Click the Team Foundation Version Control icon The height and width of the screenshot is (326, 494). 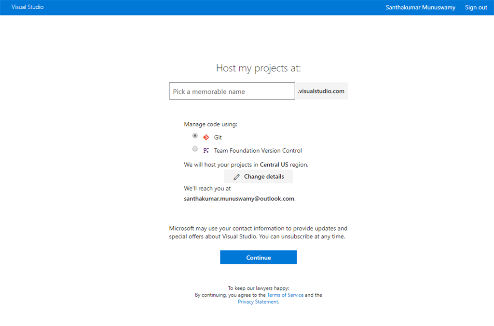click(x=206, y=150)
